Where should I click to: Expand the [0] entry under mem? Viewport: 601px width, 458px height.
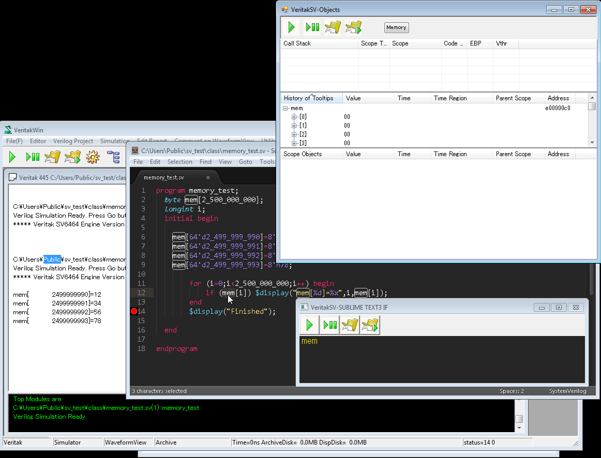pyautogui.click(x=294, y=117)
